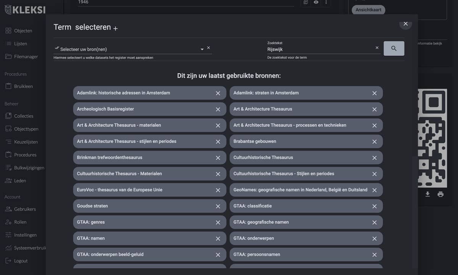458x275 pixels.
Task: Clear the Rijswijk search text
Action: coord(377,48)
